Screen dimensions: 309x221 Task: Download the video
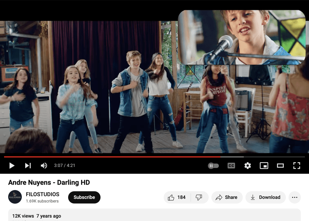pyautogui.click(x=265, y=197)
